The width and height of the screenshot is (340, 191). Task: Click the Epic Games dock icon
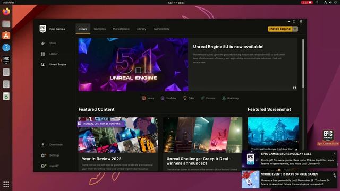(6, 60)
